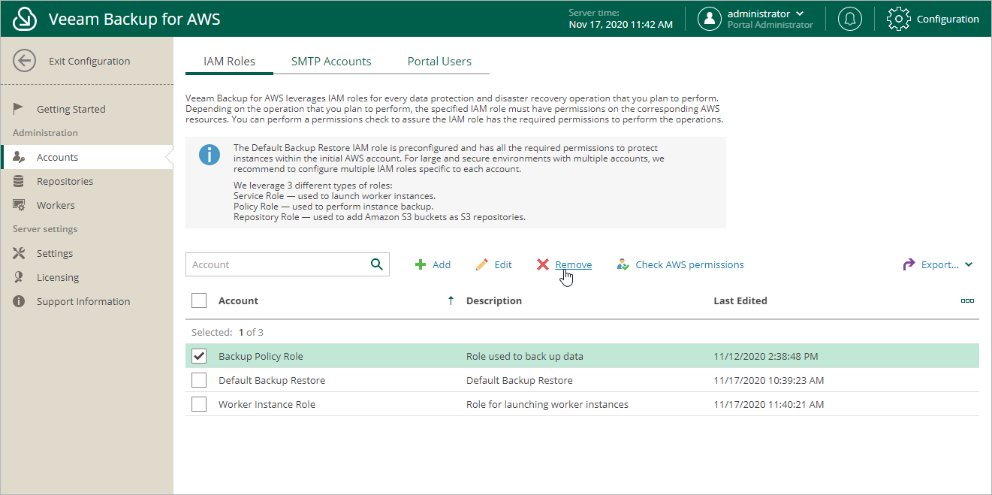The width and height of the screenshot is (992, 495).
Task: Select Getting Started in sidebar
Action: tap(71, 109)
